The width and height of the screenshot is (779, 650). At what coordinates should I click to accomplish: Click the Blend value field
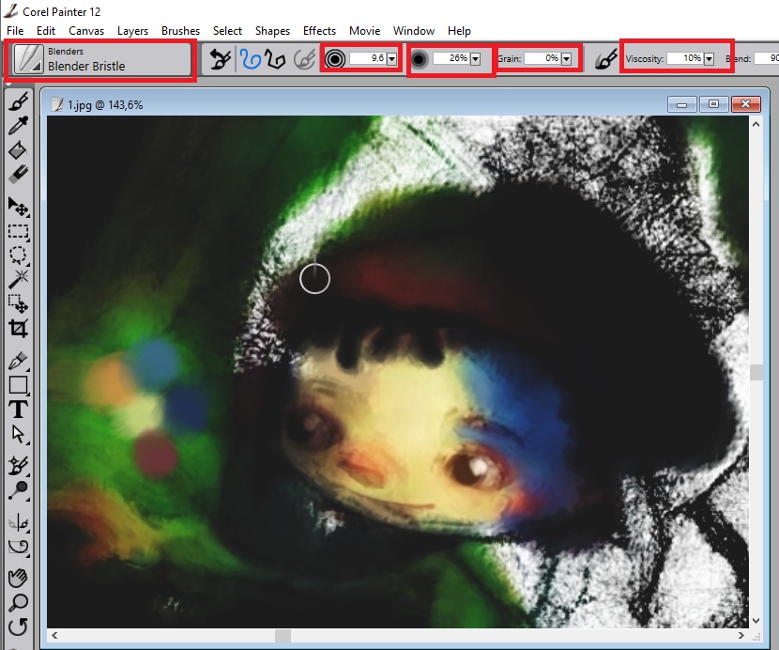tap(767, 58)
